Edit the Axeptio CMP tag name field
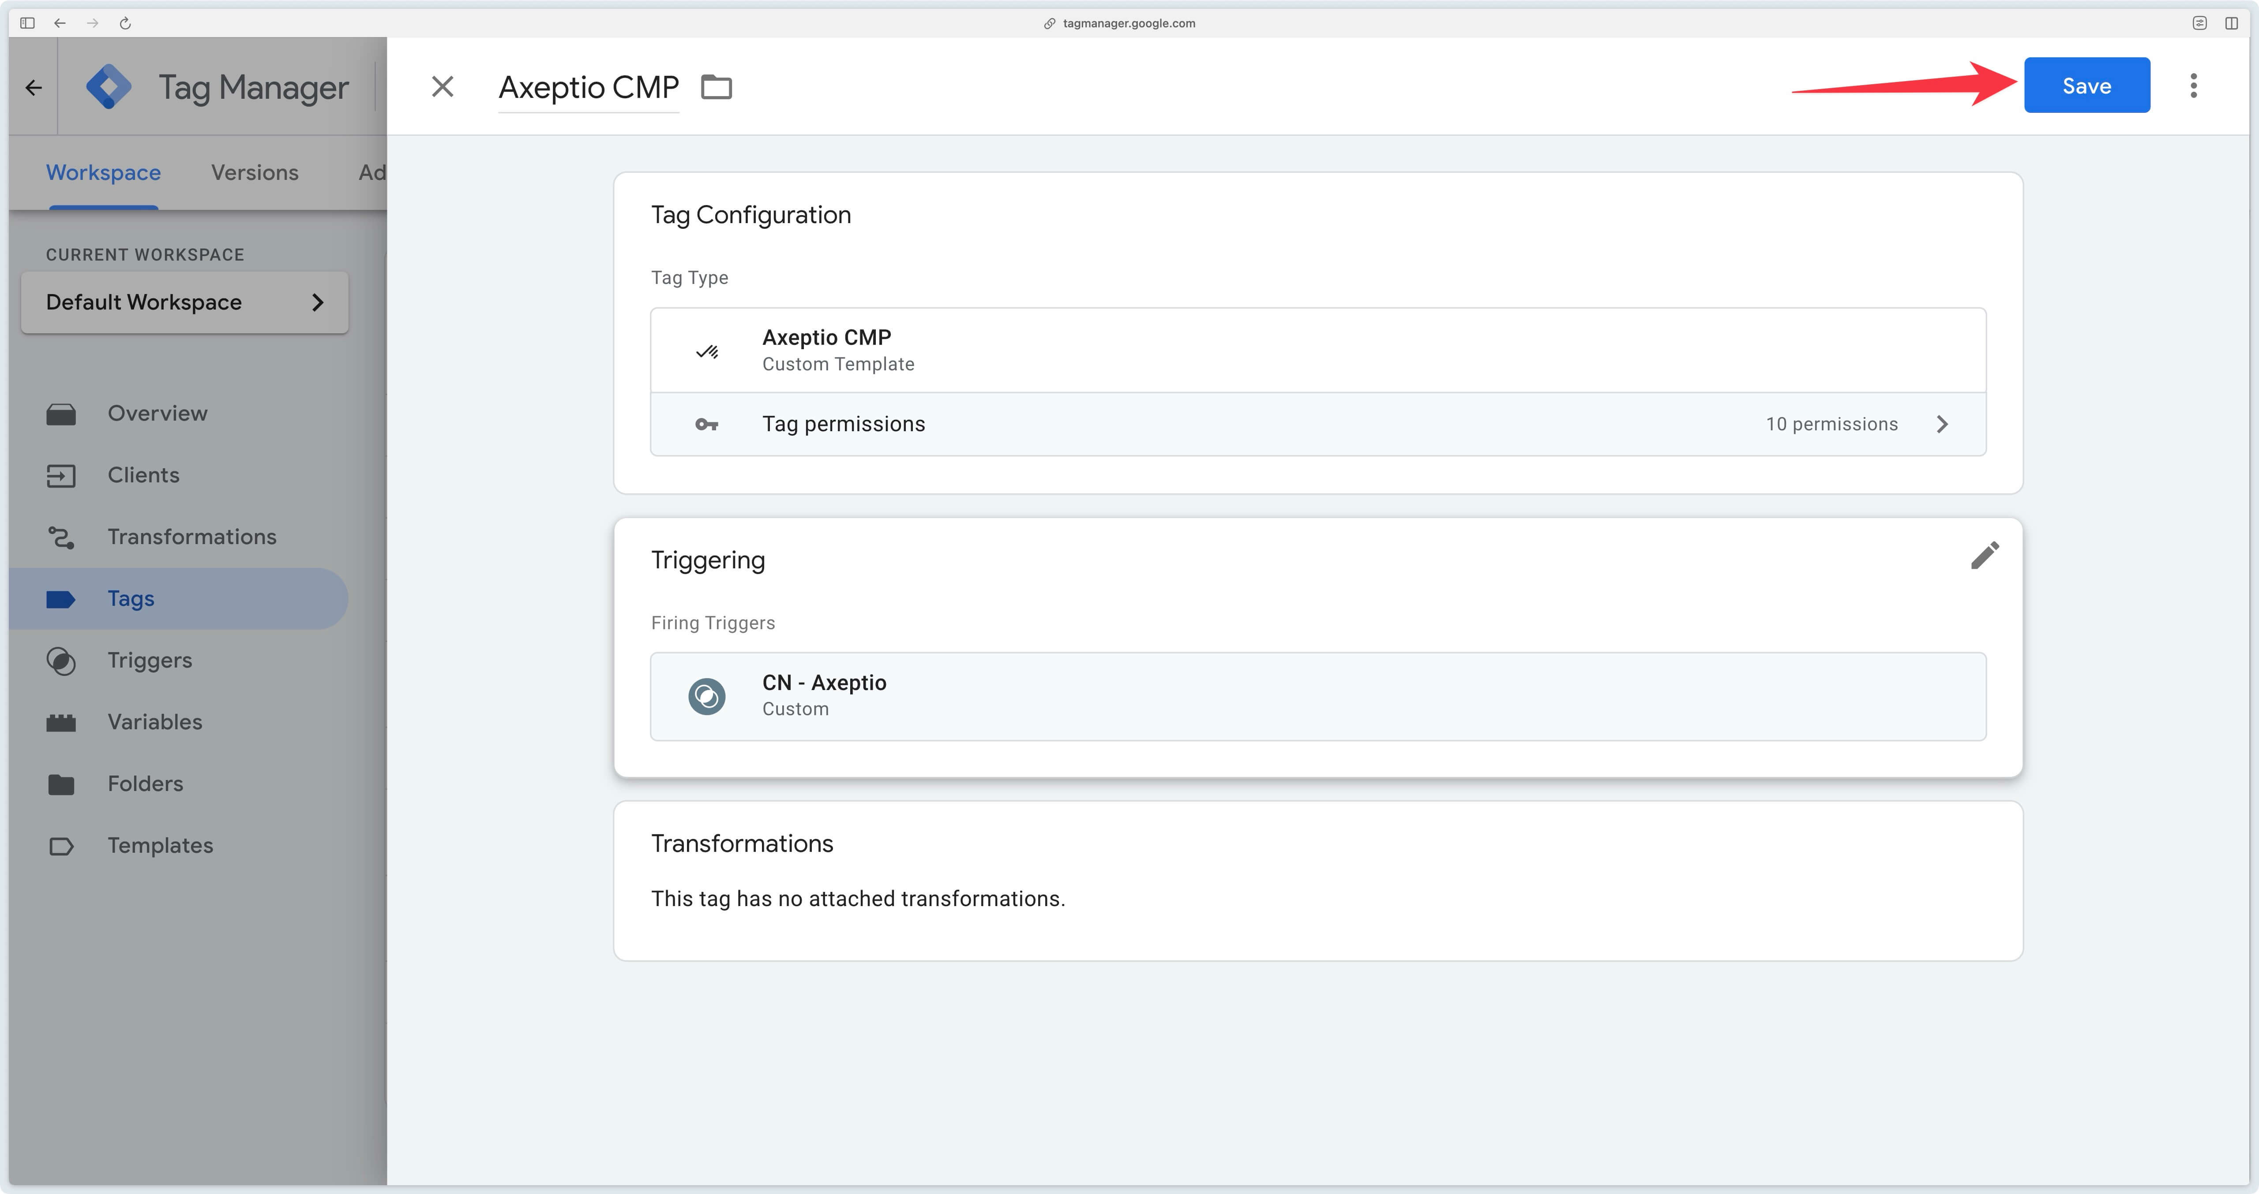This screenshot has height=1194, width=2259. tap(589, 87)
